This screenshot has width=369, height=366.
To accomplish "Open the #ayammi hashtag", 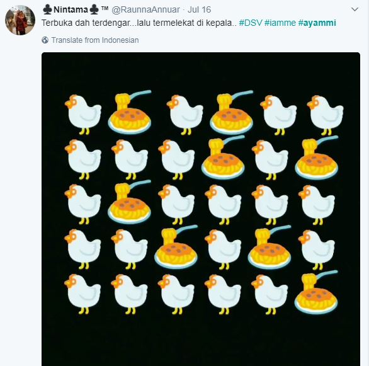I will pyautogui.click(x=317, y=23).
